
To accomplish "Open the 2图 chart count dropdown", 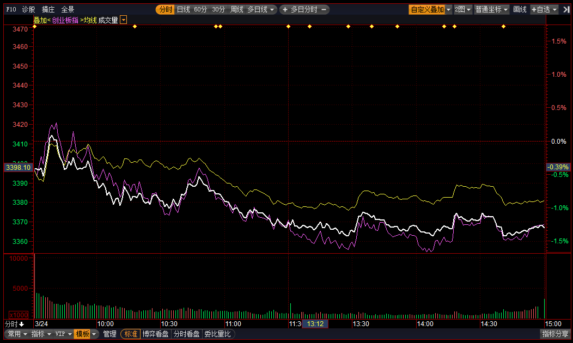I will coord(463,9).
